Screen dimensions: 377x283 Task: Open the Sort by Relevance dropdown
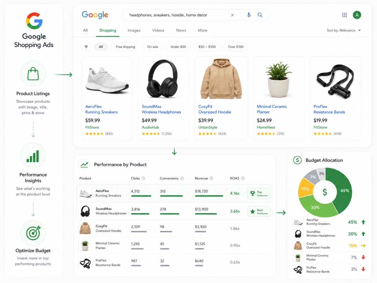(344, 31)
